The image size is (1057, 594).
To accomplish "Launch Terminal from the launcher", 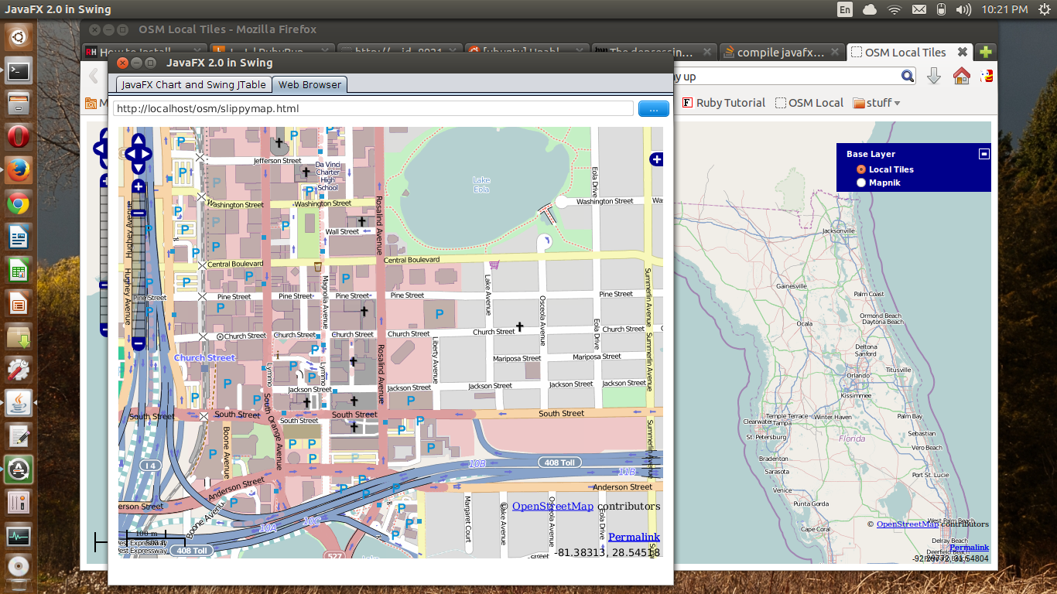I will tap(19, 71).
